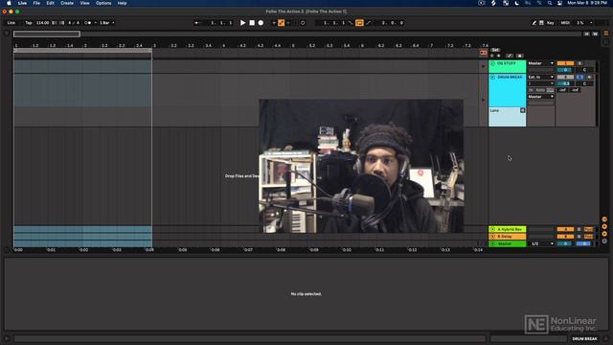Image resolution: width=613 pixels, height=345 pixels.
Task: Solo the OG STUFF track
Action: (x=579, y=63)
